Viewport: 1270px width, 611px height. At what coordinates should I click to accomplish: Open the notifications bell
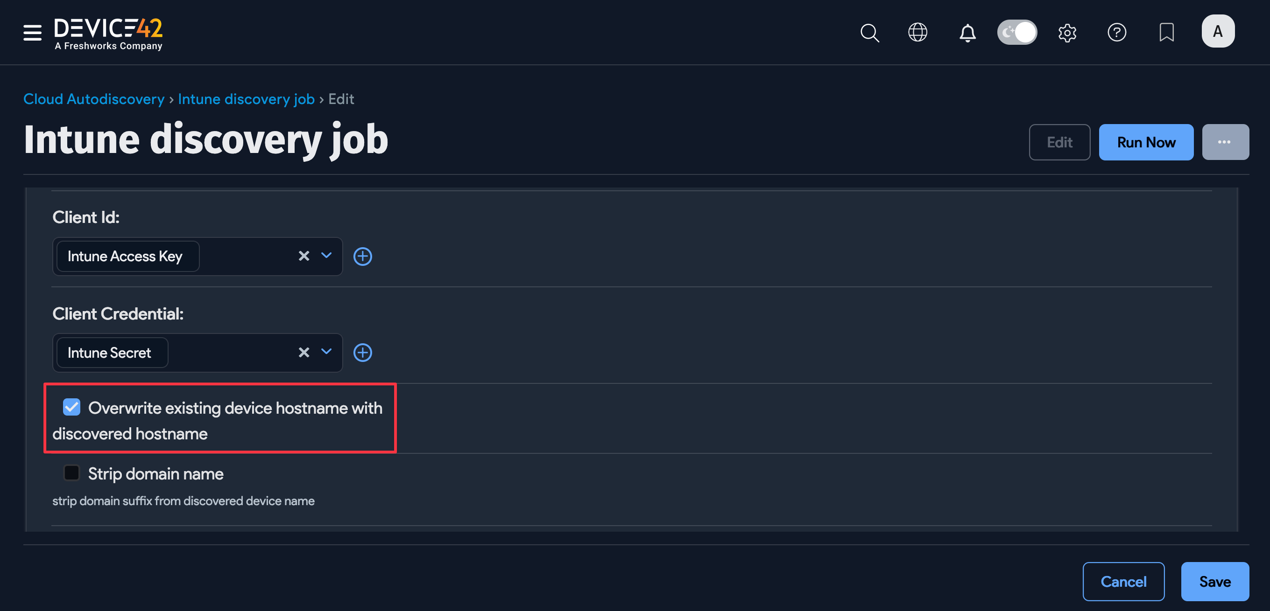967,33
